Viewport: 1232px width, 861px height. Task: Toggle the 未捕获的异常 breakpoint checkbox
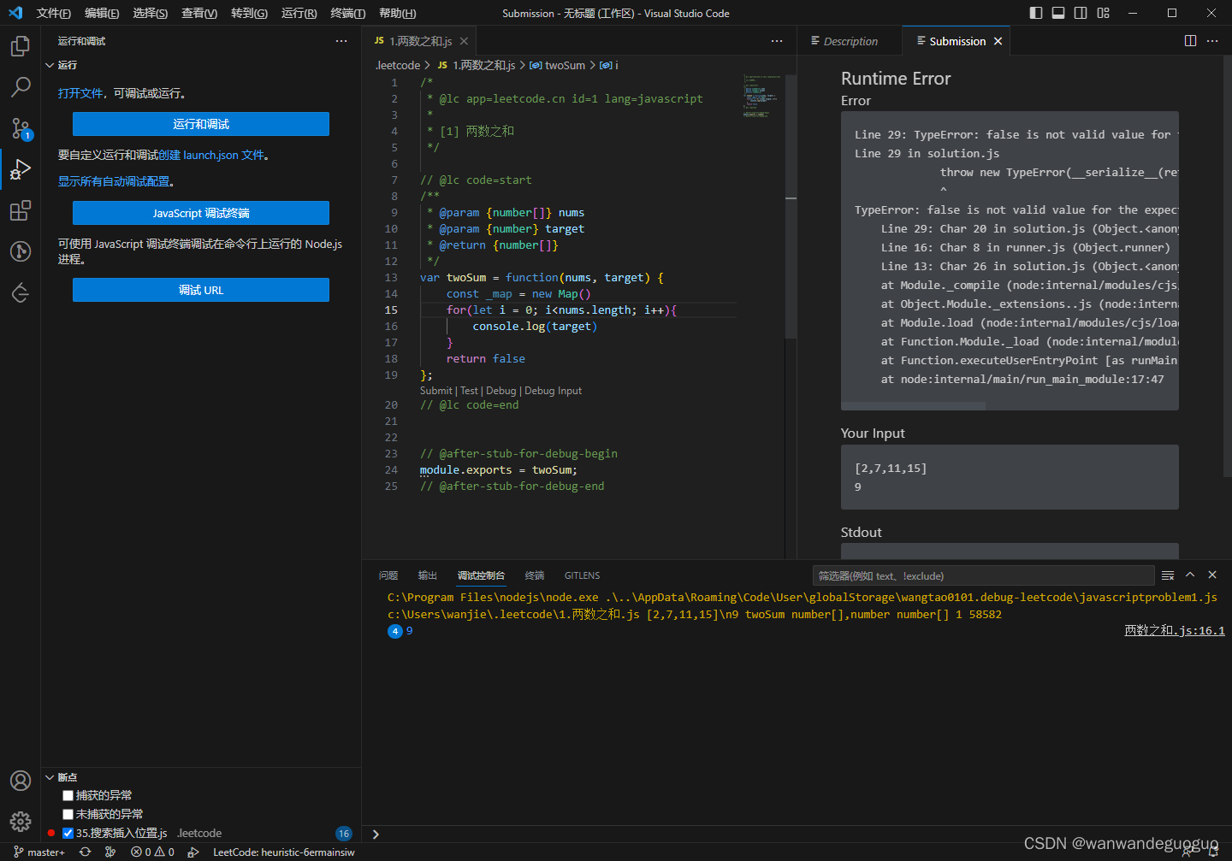click(68, 814)
